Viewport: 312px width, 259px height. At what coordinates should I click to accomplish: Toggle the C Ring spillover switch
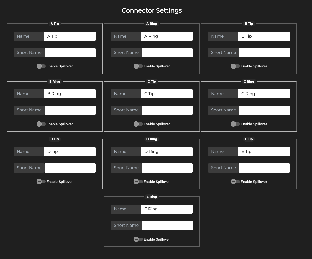[x=235, y=124]
